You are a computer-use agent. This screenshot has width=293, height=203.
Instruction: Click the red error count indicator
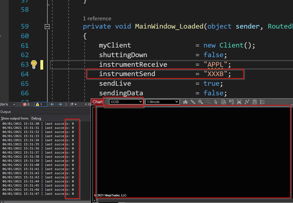[x=26, y=104]
